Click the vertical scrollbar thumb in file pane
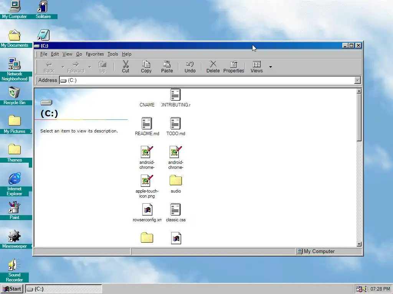This screenshot has width=393, height=294. click(359, 118)
